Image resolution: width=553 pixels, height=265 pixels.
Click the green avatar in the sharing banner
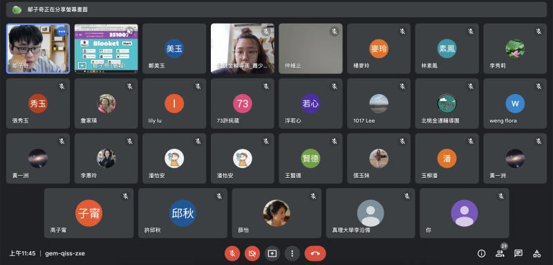tap(17, 10)
